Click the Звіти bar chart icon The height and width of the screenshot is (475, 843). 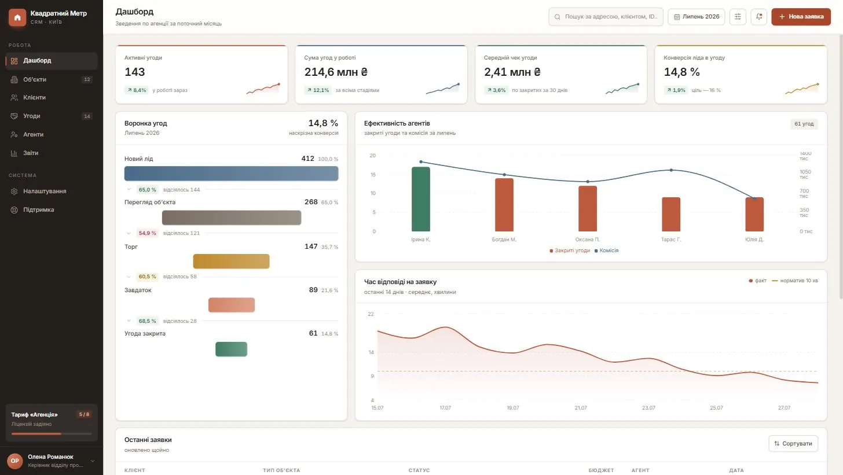(14, 153)
